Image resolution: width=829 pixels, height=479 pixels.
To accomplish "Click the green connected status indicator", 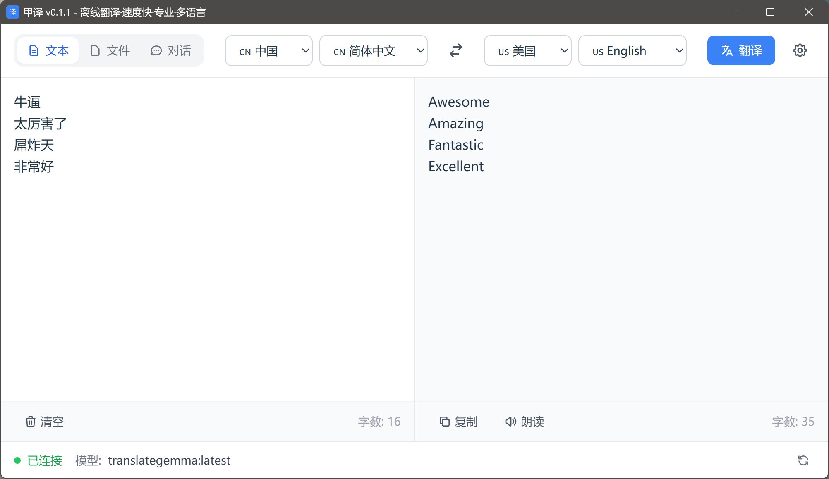I will 17,460.
